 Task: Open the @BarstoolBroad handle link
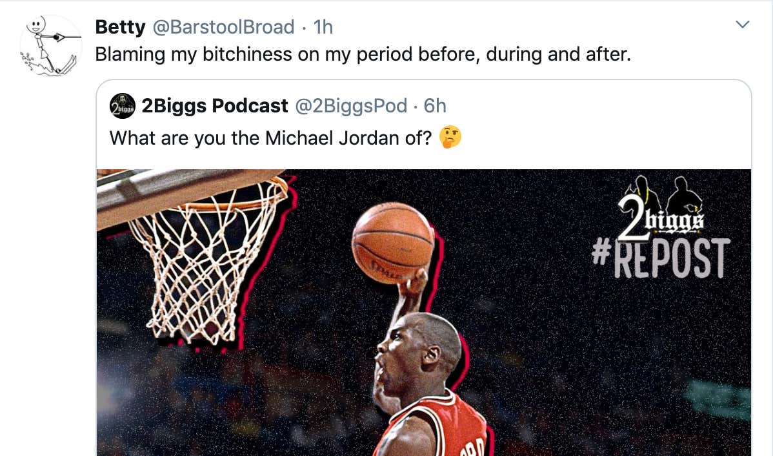tap(223, 27)
